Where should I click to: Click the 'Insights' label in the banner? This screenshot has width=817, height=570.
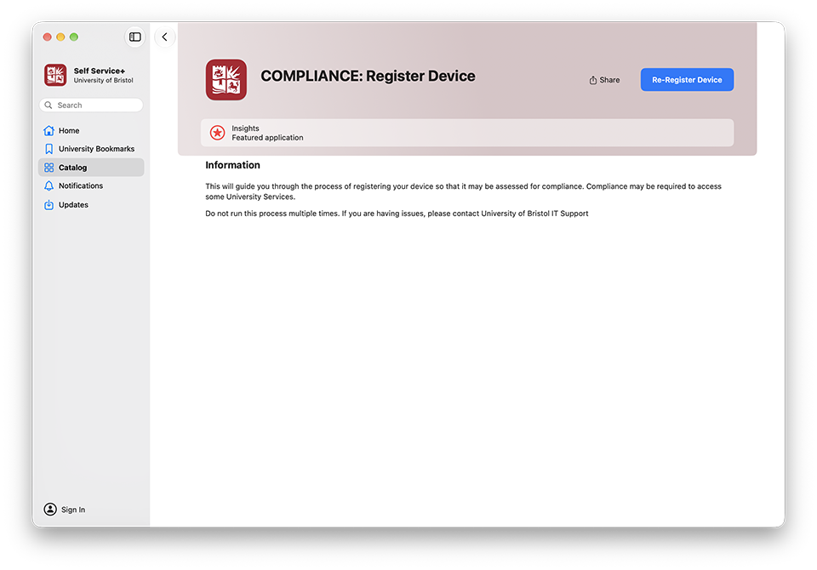click(245, 128)
